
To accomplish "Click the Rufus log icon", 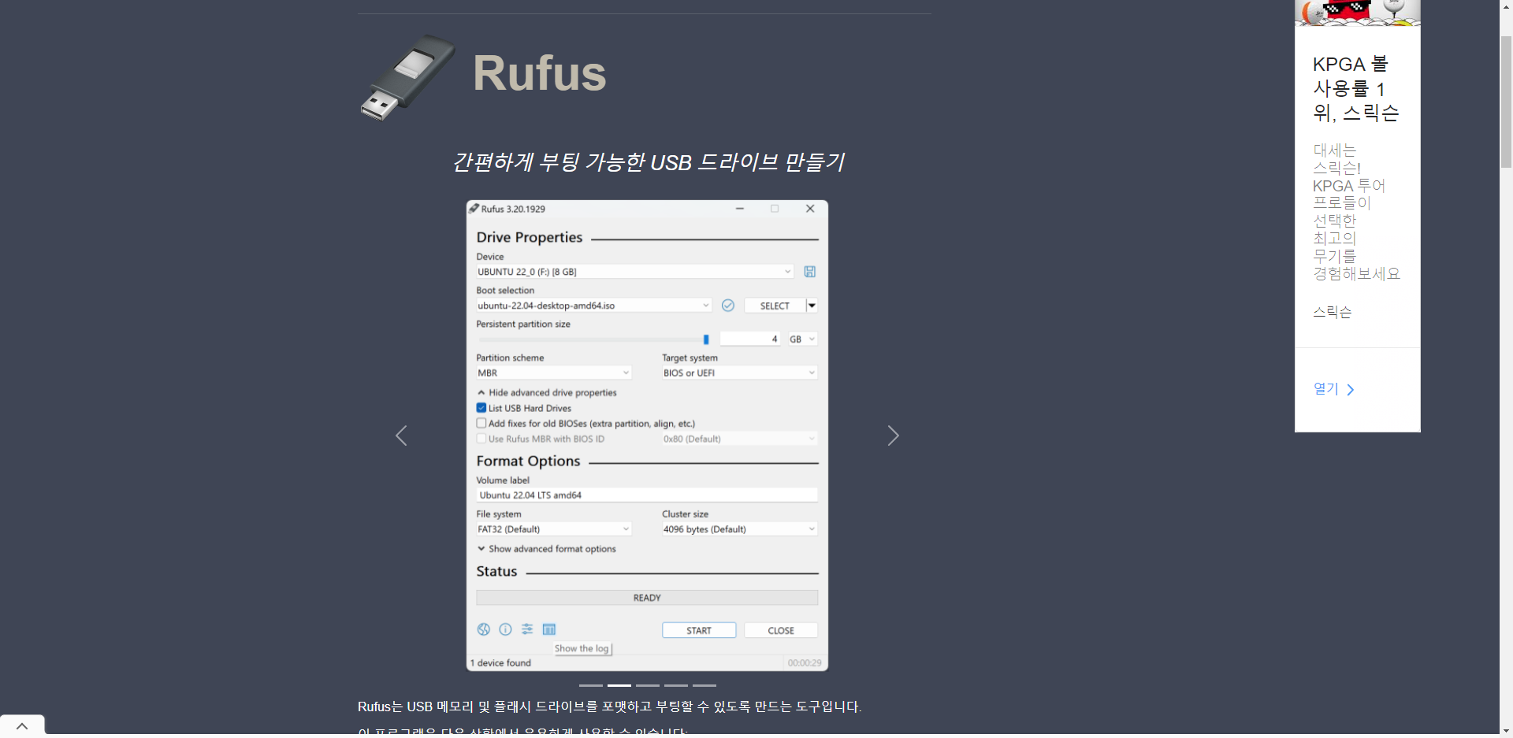I will (x=549, y=629).
